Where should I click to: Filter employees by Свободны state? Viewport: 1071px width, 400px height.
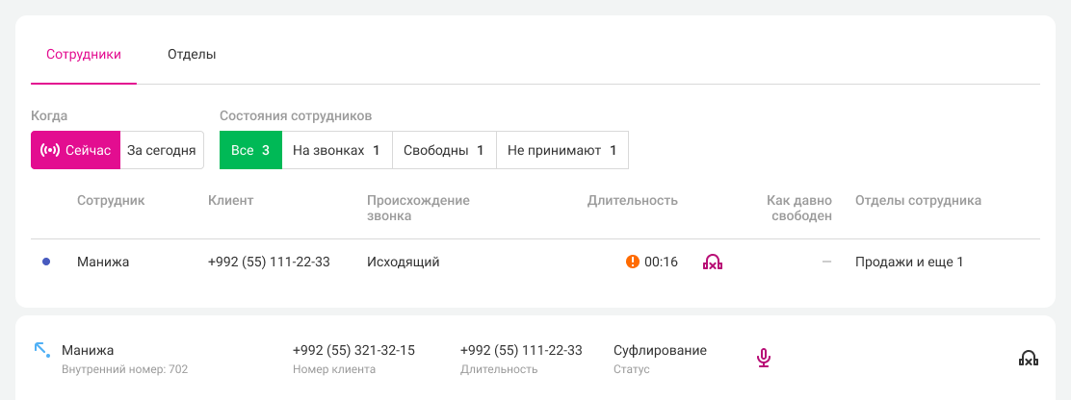click(444, 150)
